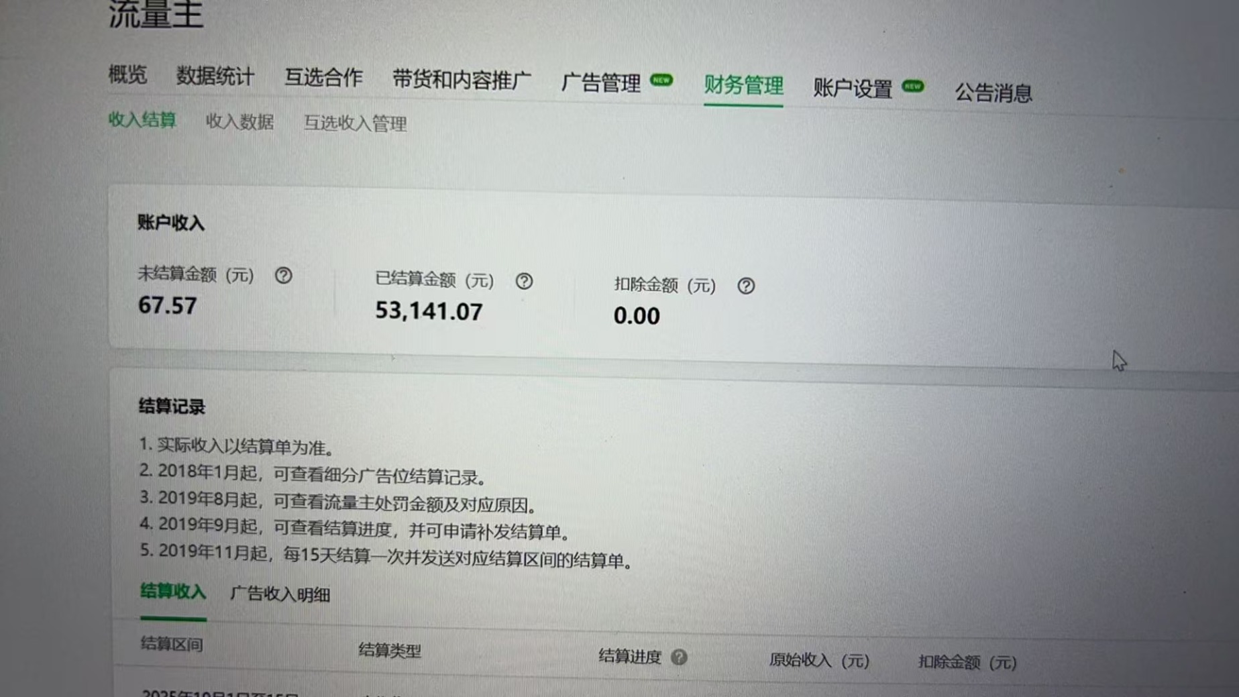The height and width of the screenshot is (697, 1239).
Task: Open the 互选合作 tab
Action: 323,78
